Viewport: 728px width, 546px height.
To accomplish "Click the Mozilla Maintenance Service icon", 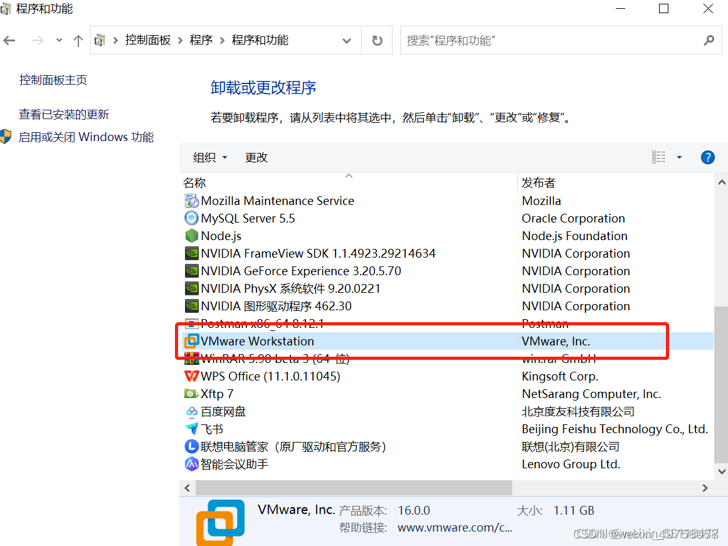I will pos(191,201).
